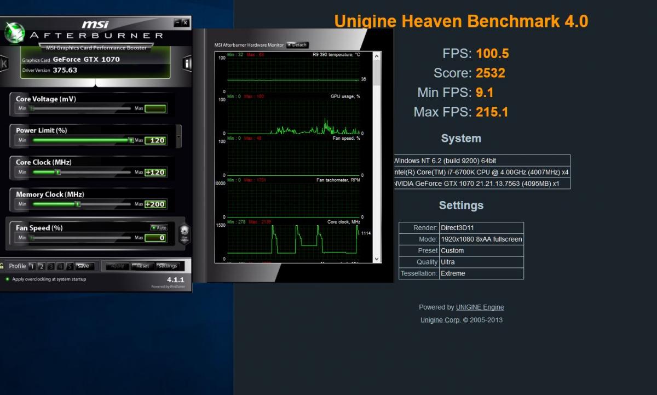
Task: Click the Apply button
Action: tap(117, 266)
